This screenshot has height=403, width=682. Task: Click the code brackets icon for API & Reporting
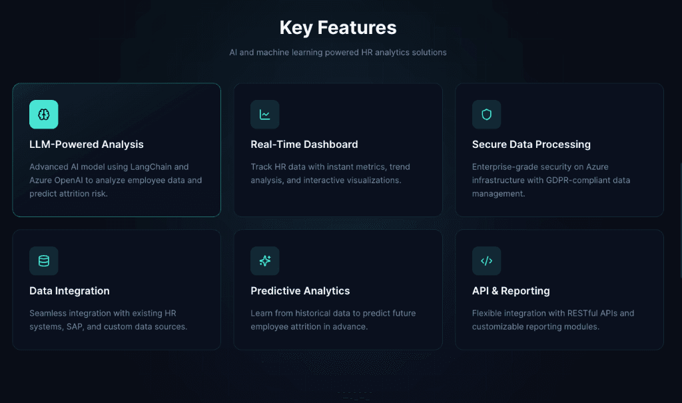pos(486,261)
